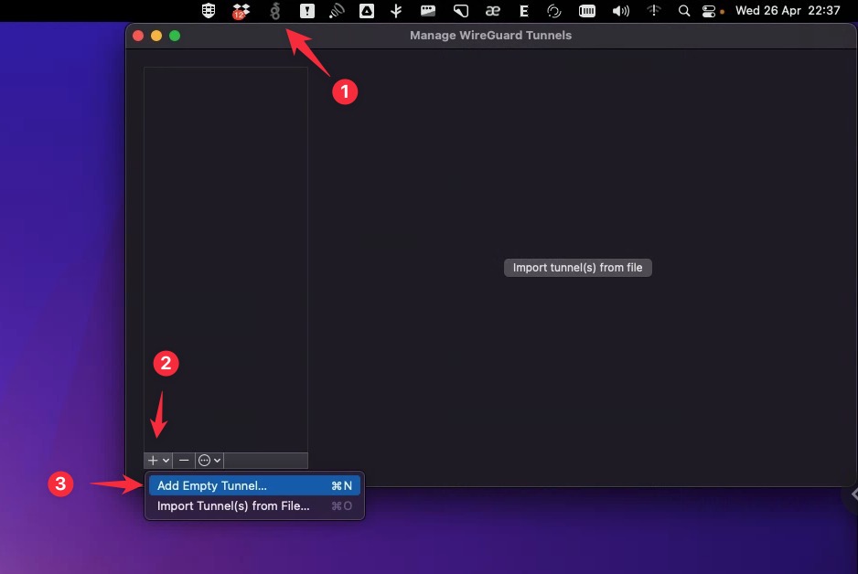Click the clapperboard menu bar icon

point(428,10)
